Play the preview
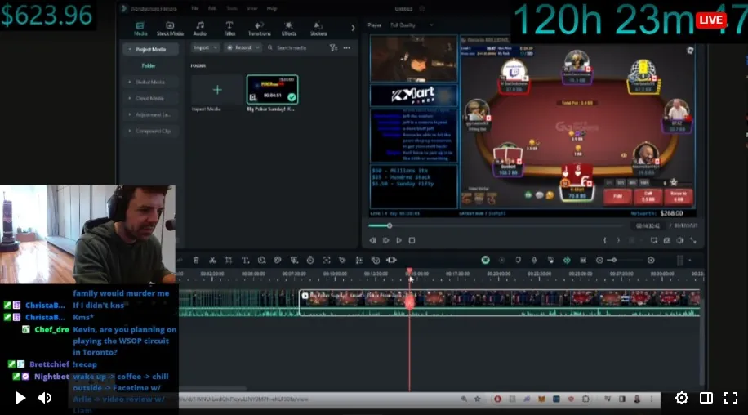 [399, 240]
